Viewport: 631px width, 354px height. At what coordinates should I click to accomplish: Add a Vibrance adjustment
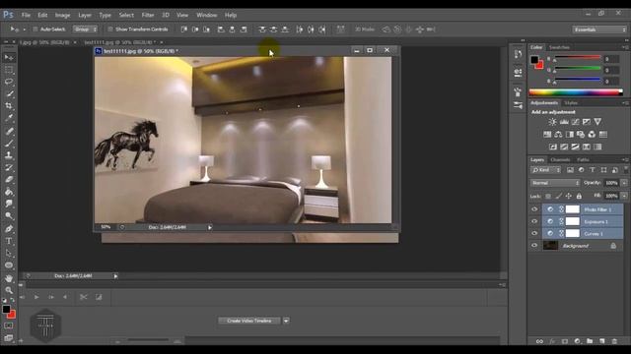click(597, 122)
